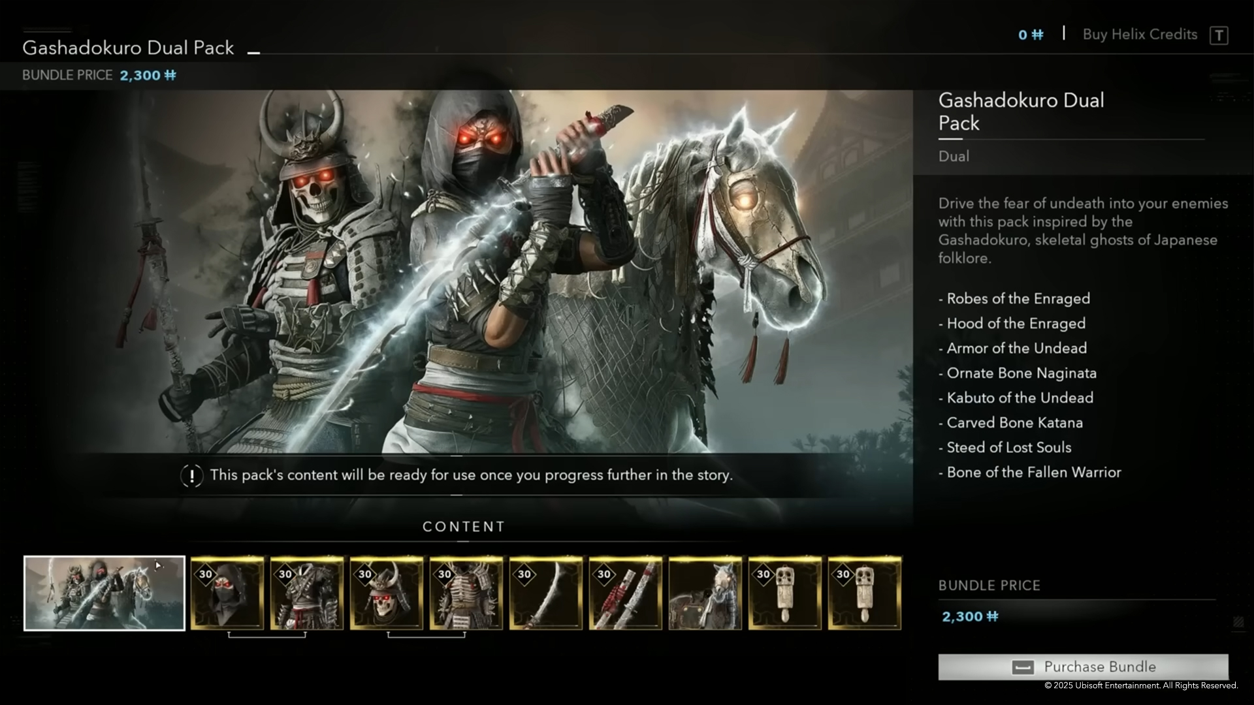Click Carved Bone Katana list entry
This screenshot has height=705, width=1254.
(1014, 423)
